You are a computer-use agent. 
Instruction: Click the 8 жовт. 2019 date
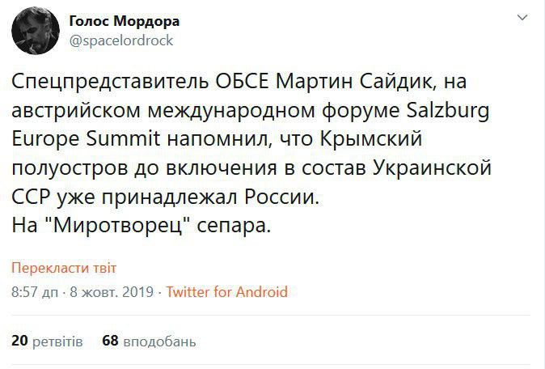click(x=112, y=292)
